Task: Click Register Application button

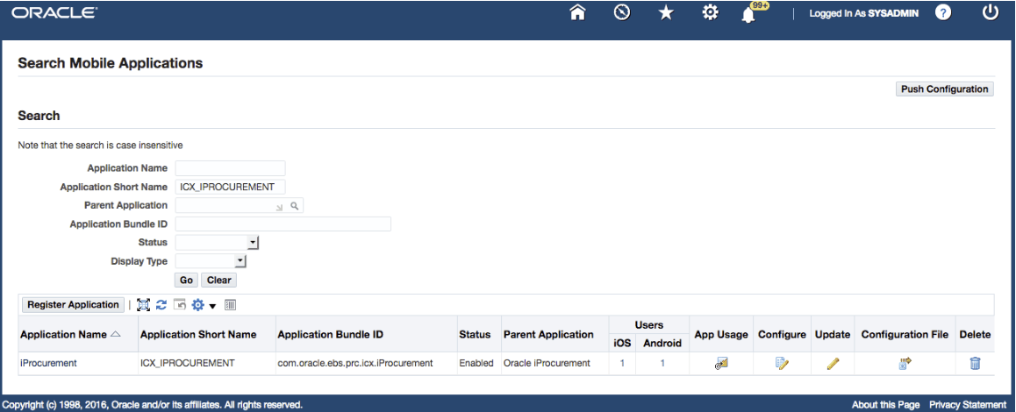Action: pos(73,304)
